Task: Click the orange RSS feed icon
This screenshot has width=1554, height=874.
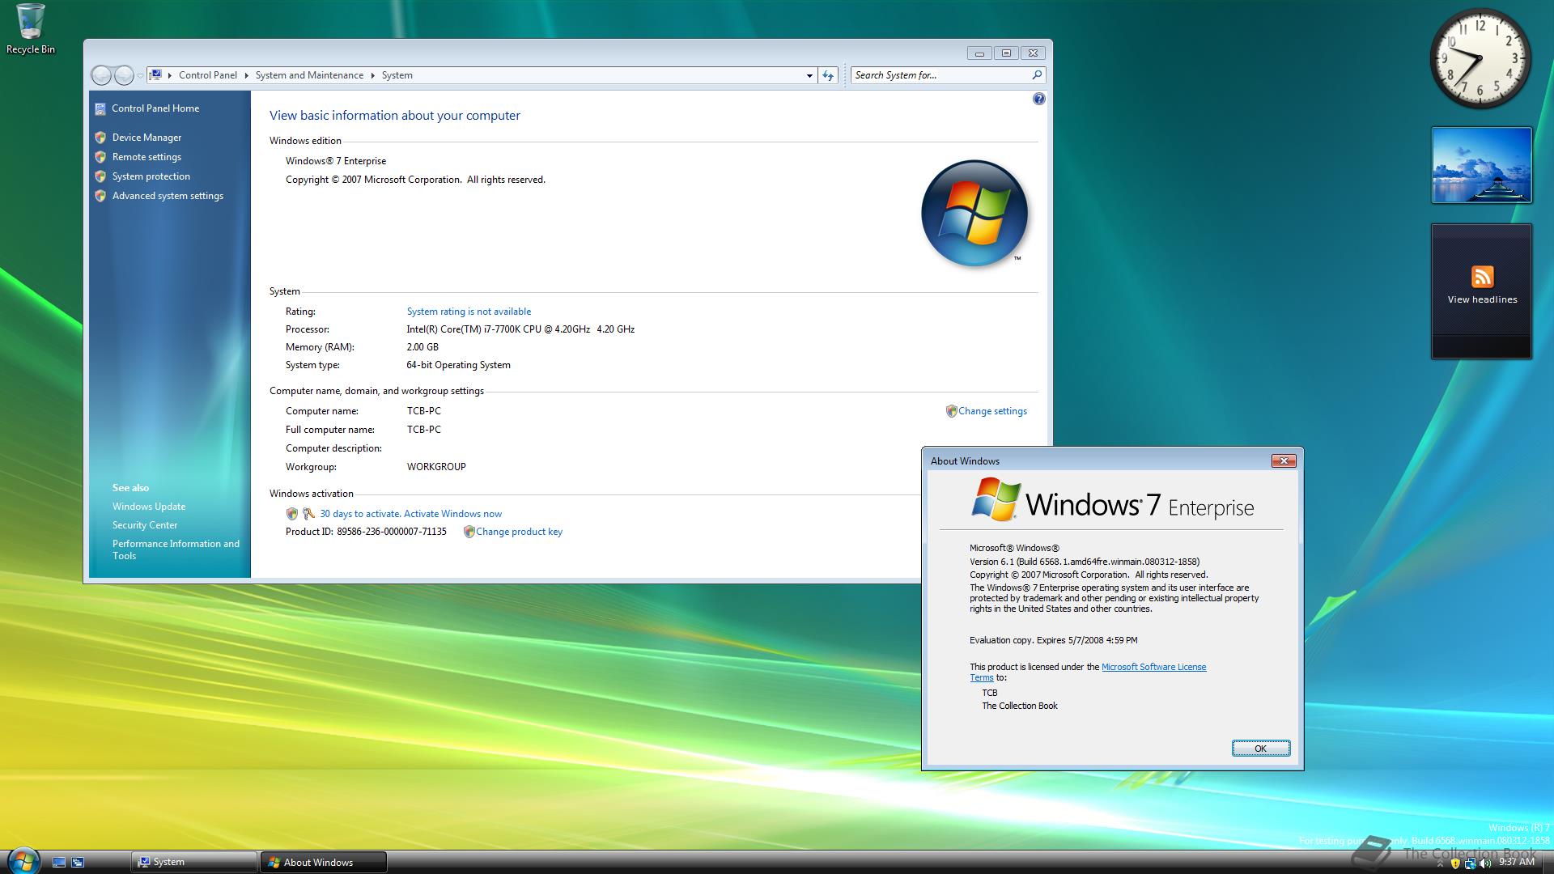Action: click(1482, 277)
